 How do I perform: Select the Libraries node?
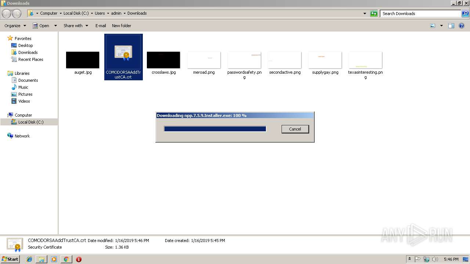point(22,73)
